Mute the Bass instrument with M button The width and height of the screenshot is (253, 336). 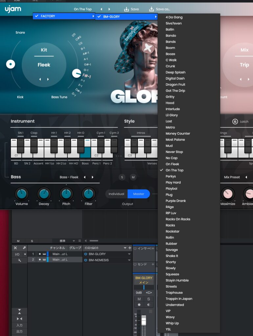click(x=133, y=177)
